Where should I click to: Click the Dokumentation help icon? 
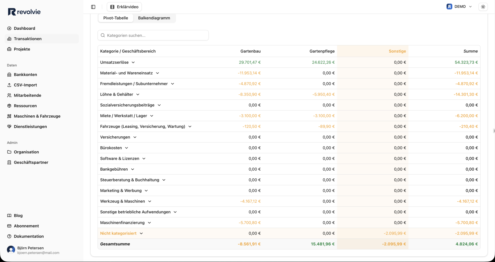click(x=9, y=237)
